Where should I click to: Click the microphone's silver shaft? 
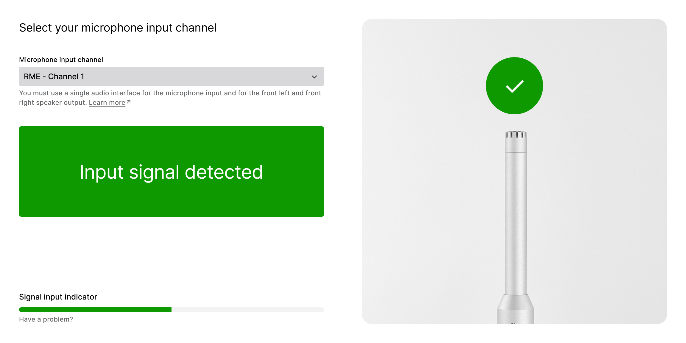515,223
